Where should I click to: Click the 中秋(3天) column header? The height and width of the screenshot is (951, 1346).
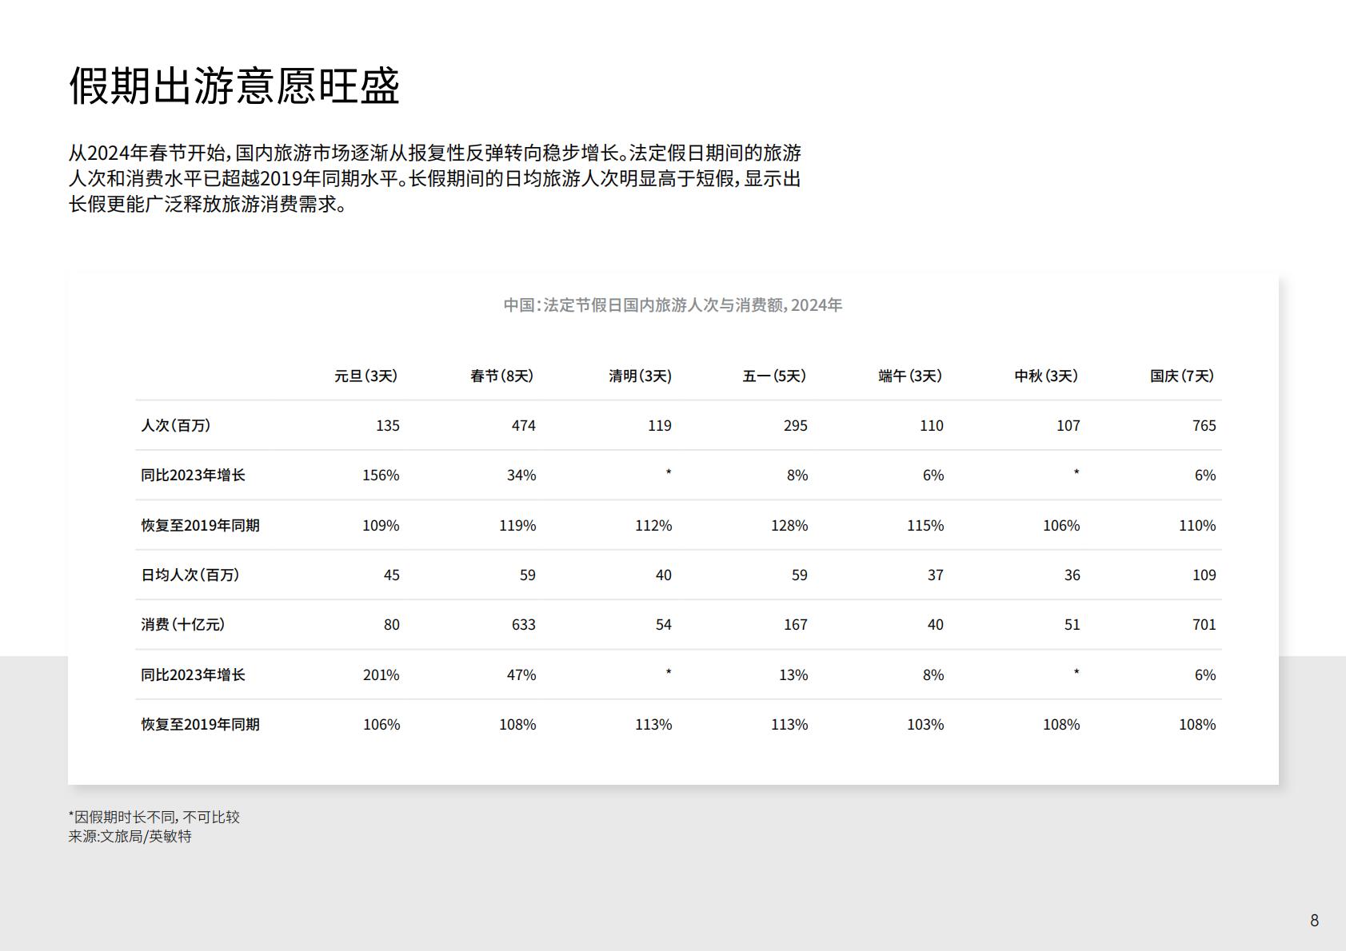pos(1044,376)
